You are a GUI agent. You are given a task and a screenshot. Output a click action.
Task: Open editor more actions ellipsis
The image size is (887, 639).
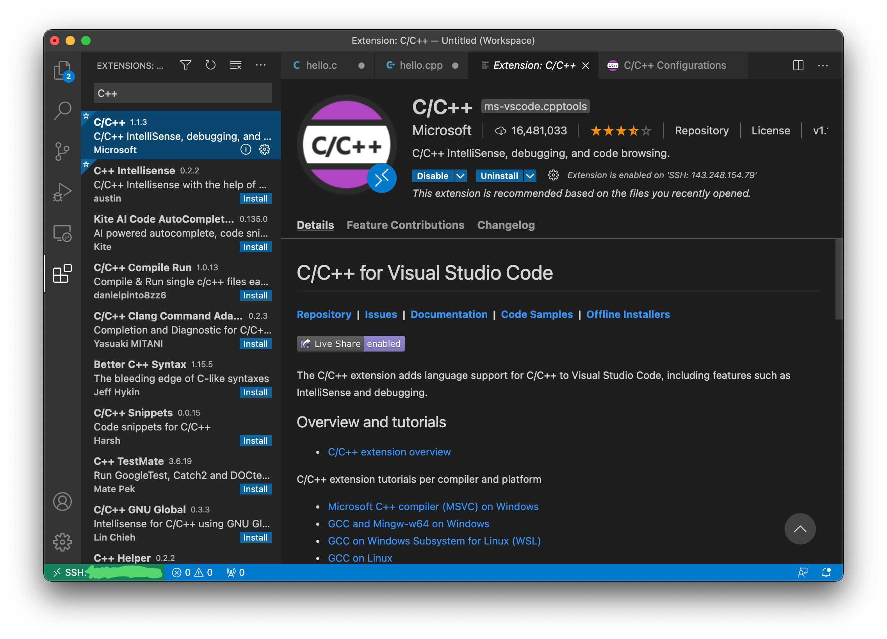point(823,65)
